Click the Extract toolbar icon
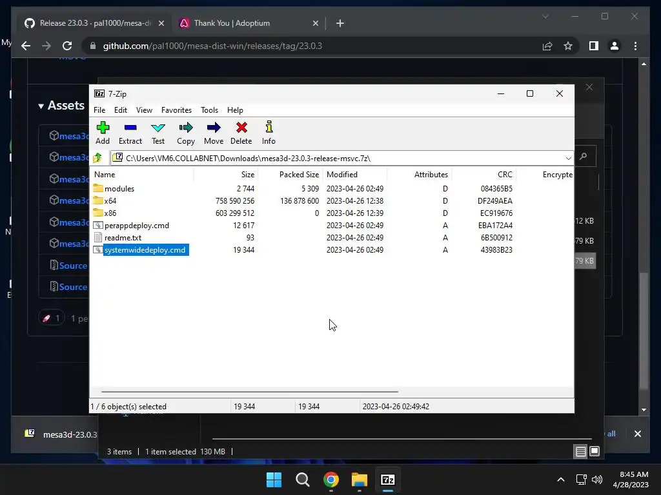 click(130, 133)
